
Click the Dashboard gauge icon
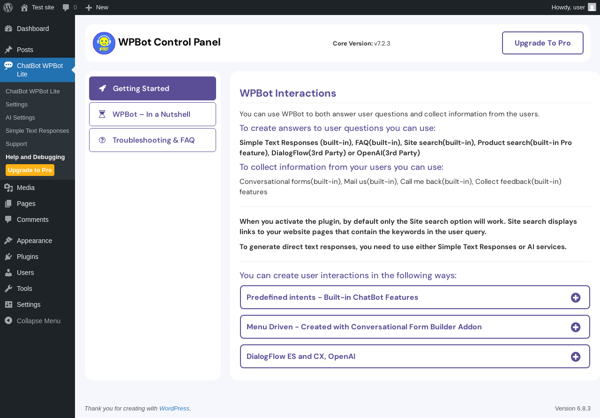[8, 29]
